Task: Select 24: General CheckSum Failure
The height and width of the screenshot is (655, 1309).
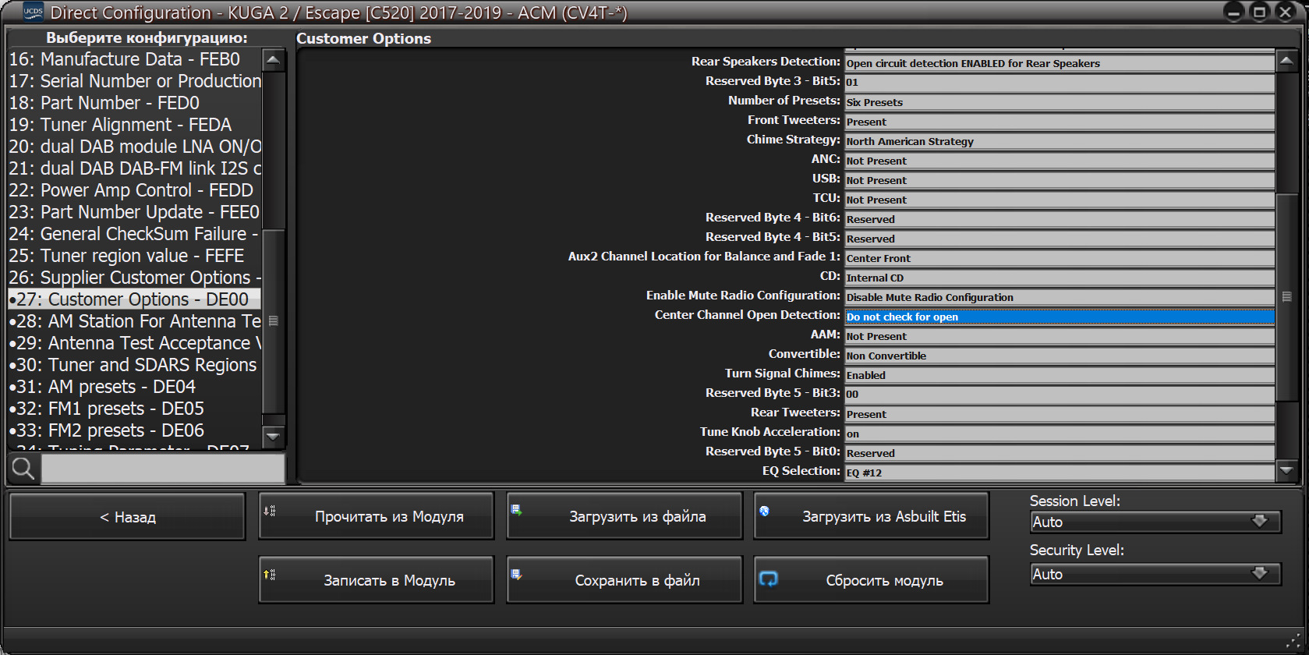Action: pos(134,234)
